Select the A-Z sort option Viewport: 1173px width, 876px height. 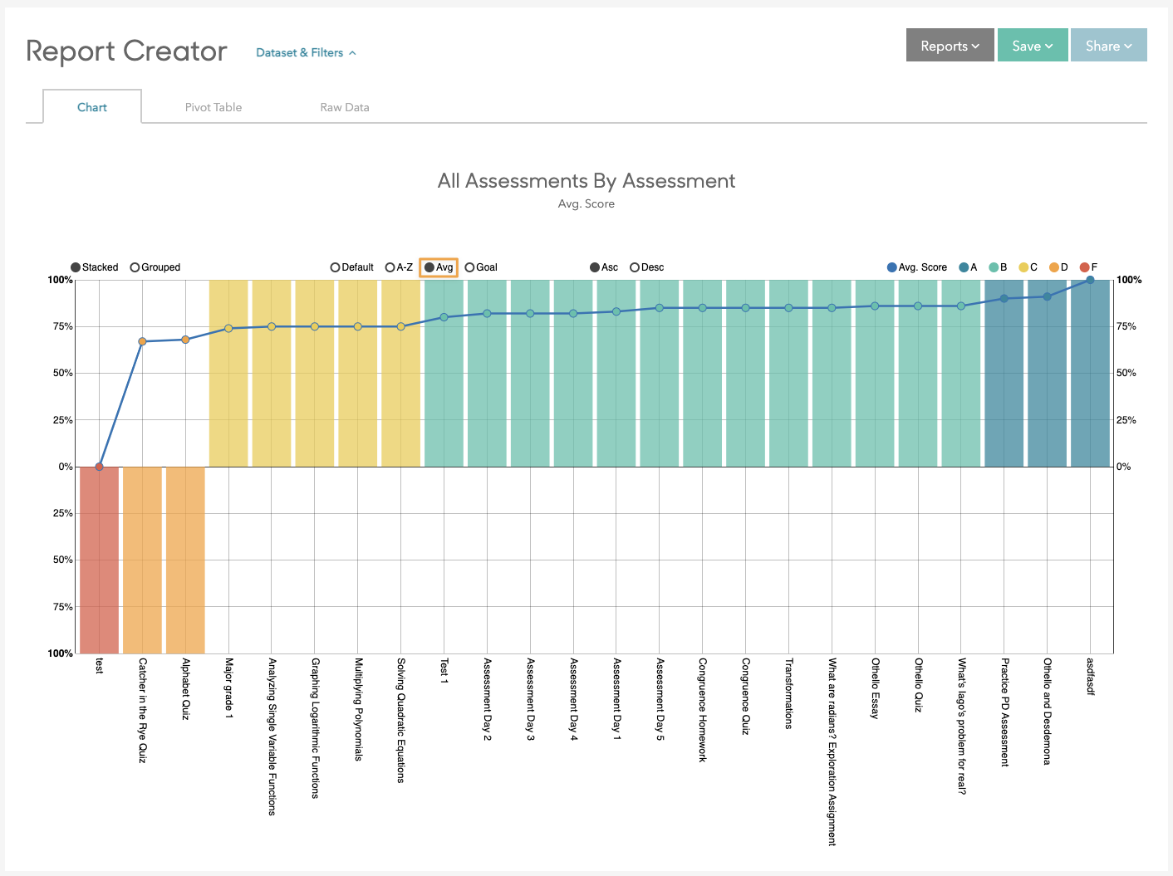tap(390, 267)
